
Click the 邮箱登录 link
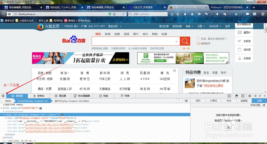coord(205,43)
